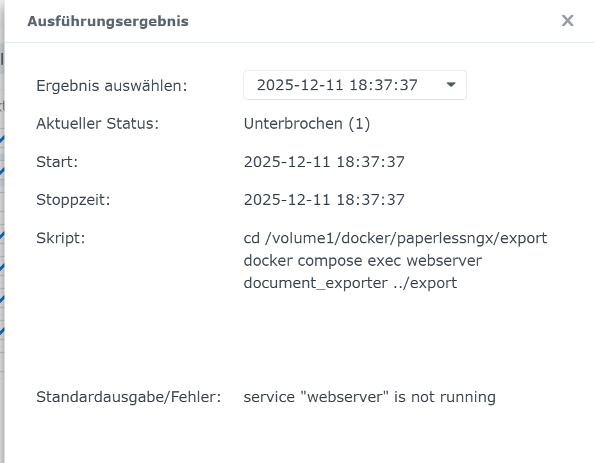Image resolution: width=594 pixels, height=463 pixels.
Task: Click the Start label
Action: (57, 162)
